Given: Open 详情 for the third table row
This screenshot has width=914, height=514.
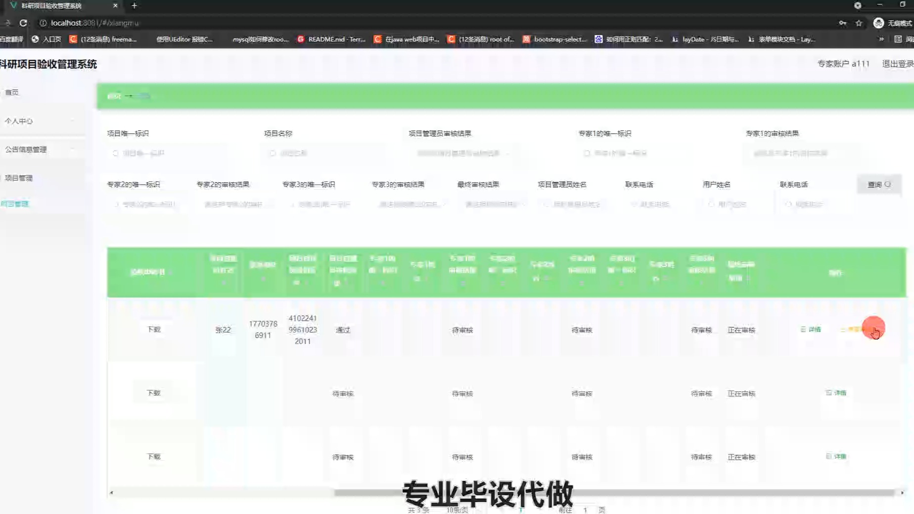Looking at the screenshot, I should [836, 456].
